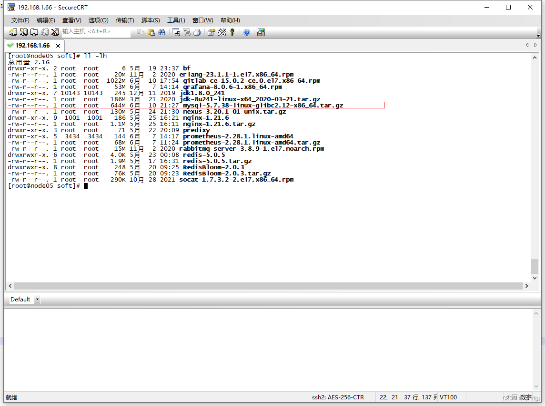Viewport: 545px width, 406px height.
Task: Click lower pane scrollbar down arrow
Action: click(x=535, y=387)
